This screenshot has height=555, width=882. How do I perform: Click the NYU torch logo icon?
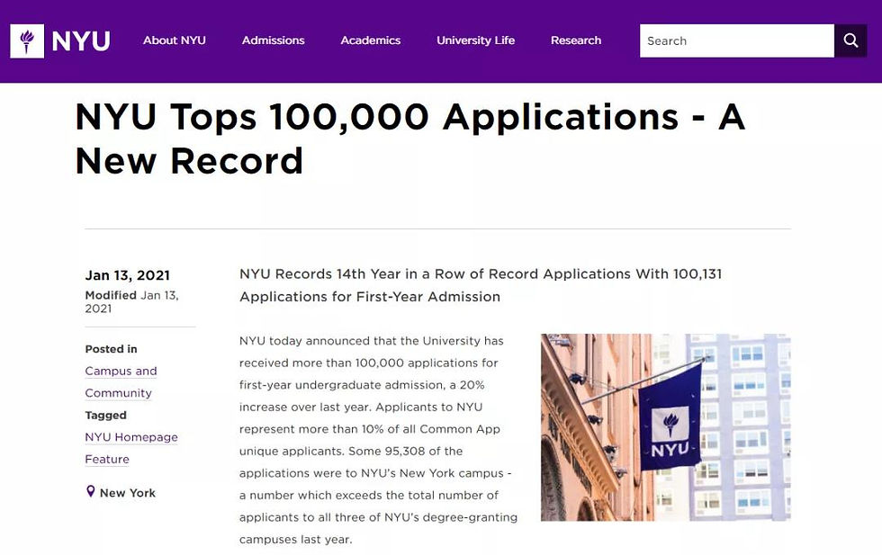27,41
